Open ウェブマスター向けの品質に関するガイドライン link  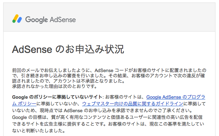point(133,104)
